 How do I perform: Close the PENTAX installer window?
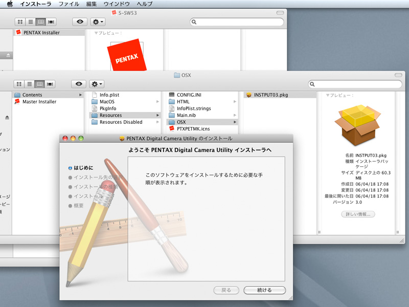pos(65,138)
